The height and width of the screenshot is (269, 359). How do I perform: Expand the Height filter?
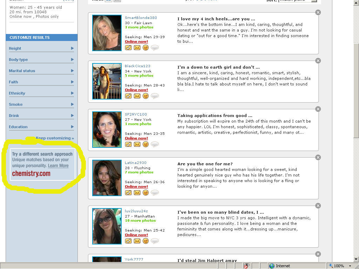41,48
